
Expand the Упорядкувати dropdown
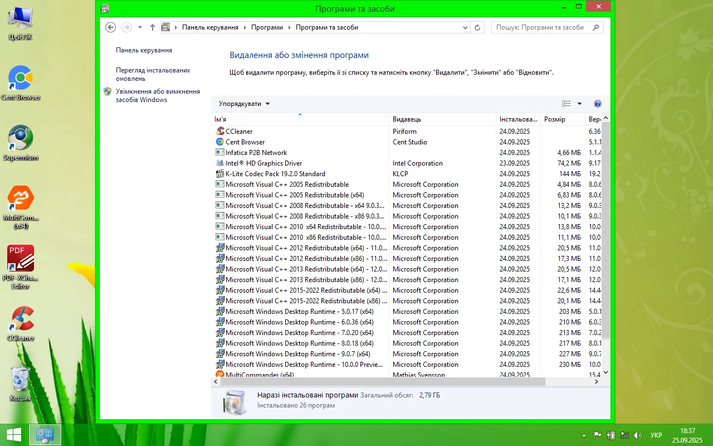[244, 104]
